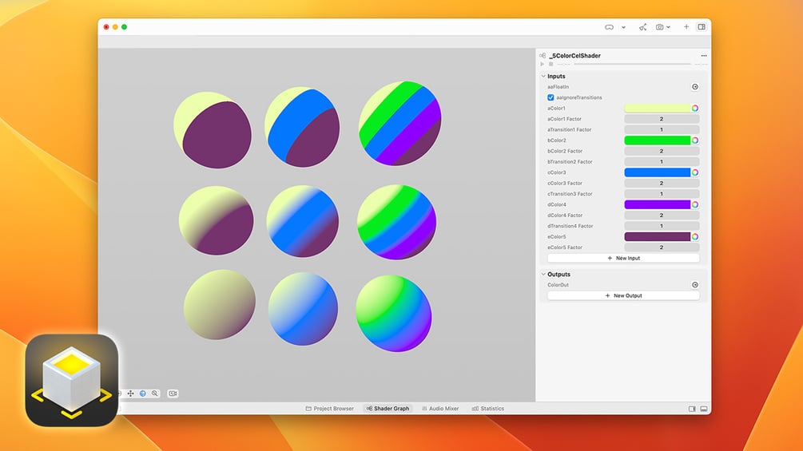803x451 pixels.
Task: Click the aTransition1 Factor value field
Action: point(662,130)
